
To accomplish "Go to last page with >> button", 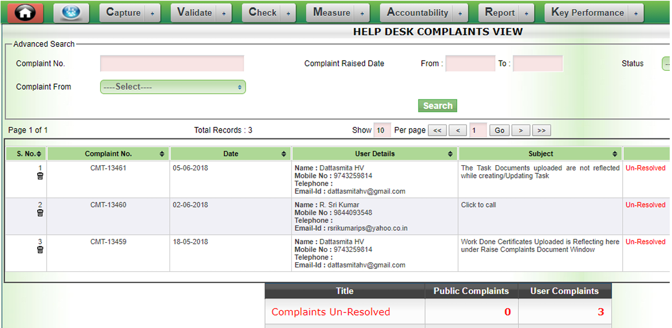I will pos(541,130).
